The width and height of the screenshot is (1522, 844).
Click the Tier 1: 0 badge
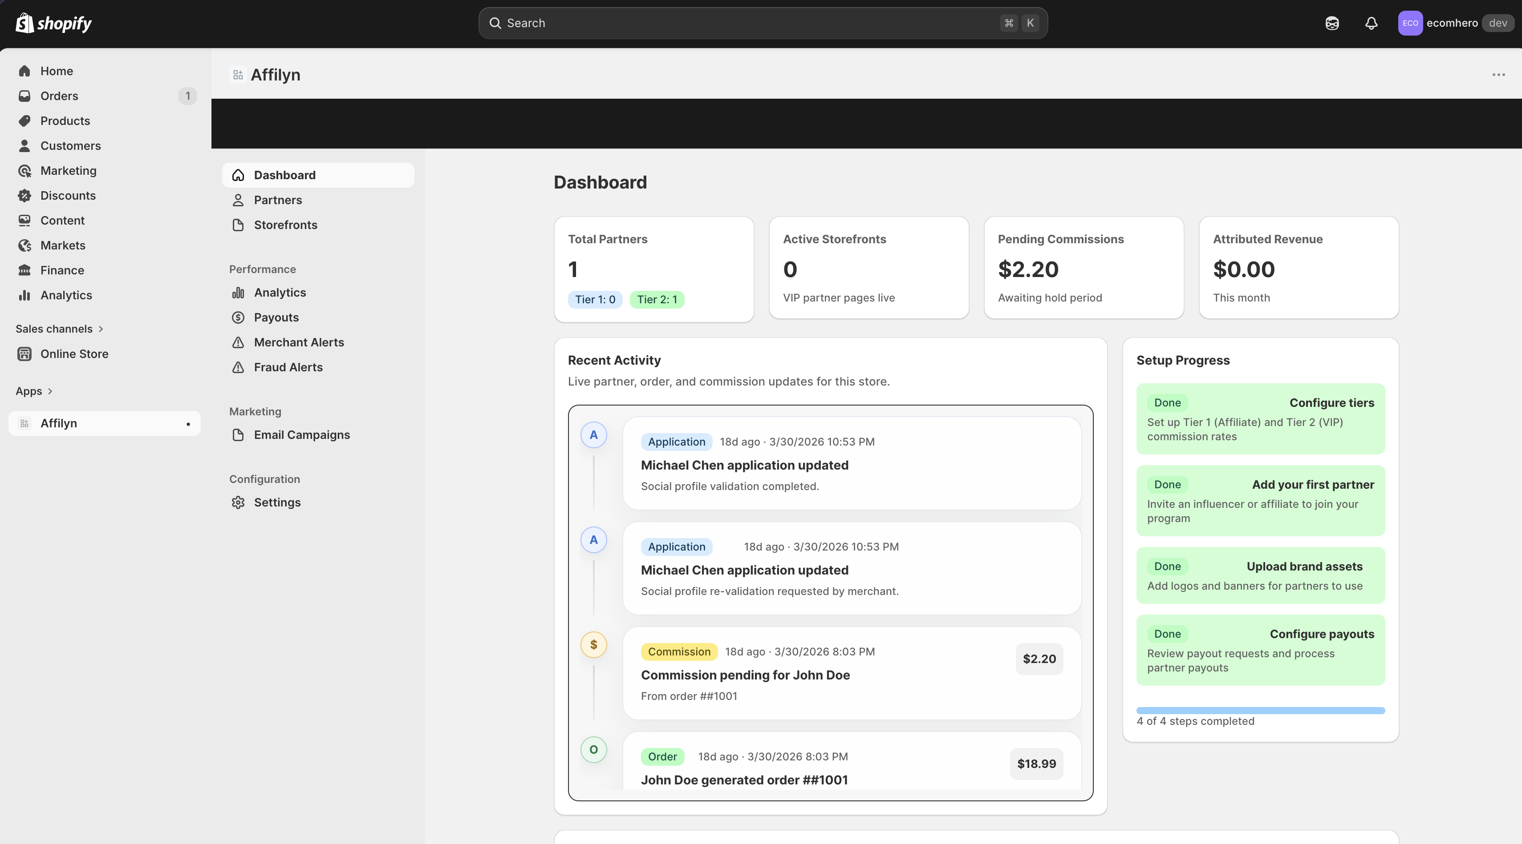[595, 299]
